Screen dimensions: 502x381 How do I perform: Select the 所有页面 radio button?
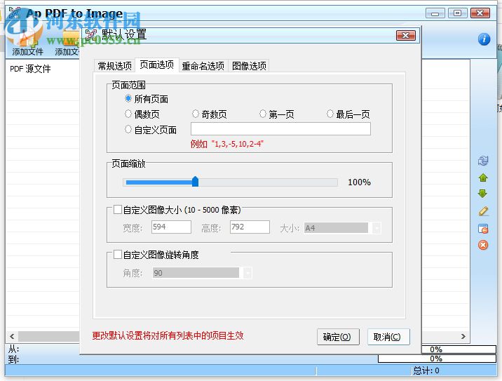pos(128,98)
